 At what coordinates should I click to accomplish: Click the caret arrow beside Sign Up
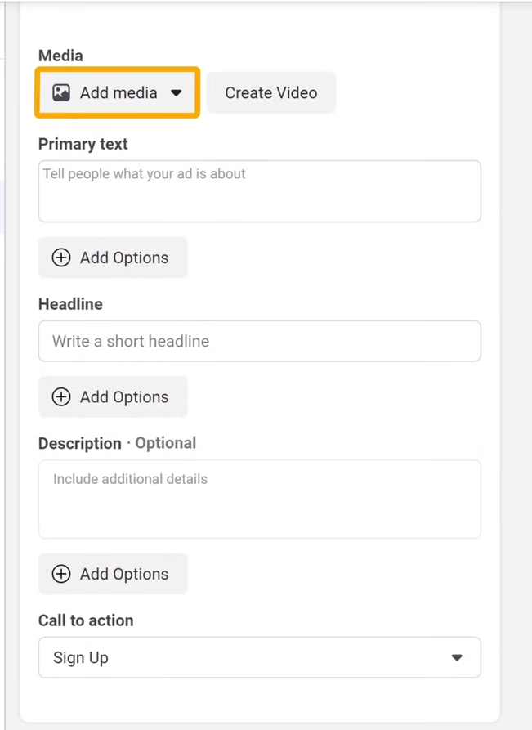(x=457, y=657)
